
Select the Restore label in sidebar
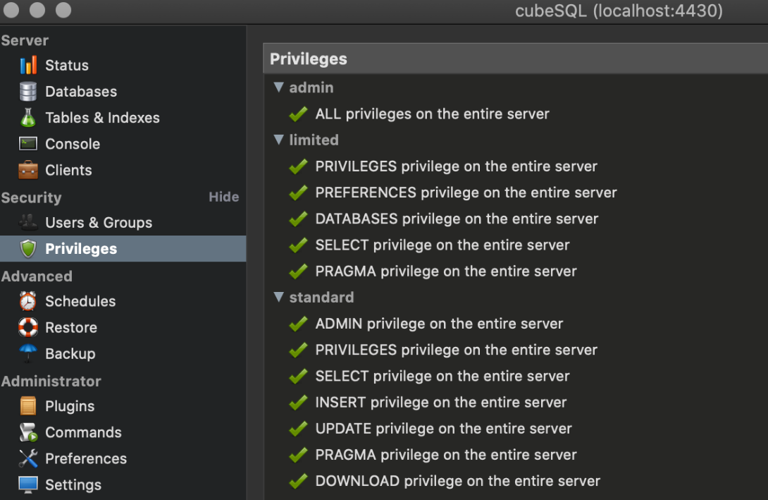click(71, 327)
